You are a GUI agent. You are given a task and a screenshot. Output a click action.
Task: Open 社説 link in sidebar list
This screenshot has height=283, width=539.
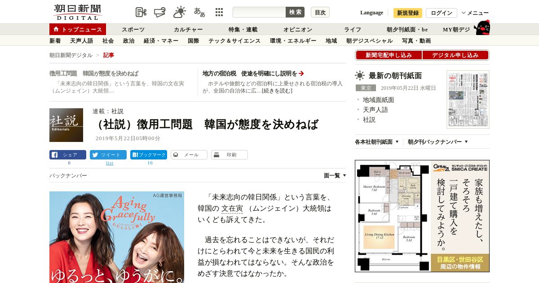[x=369, y=119]
